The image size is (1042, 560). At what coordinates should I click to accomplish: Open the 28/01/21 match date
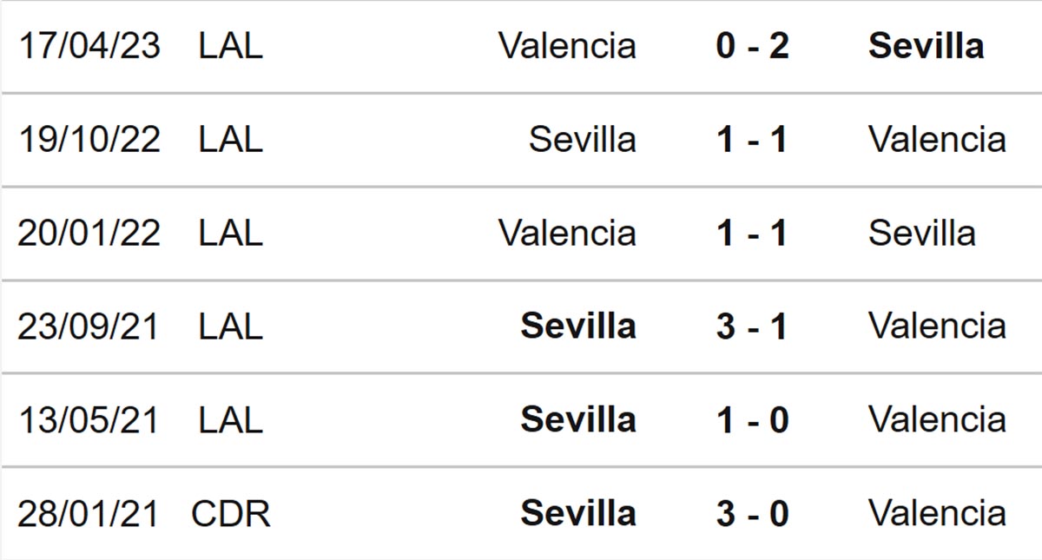(89, 514)
